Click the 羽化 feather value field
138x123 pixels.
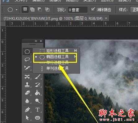[x=78, y=10]
